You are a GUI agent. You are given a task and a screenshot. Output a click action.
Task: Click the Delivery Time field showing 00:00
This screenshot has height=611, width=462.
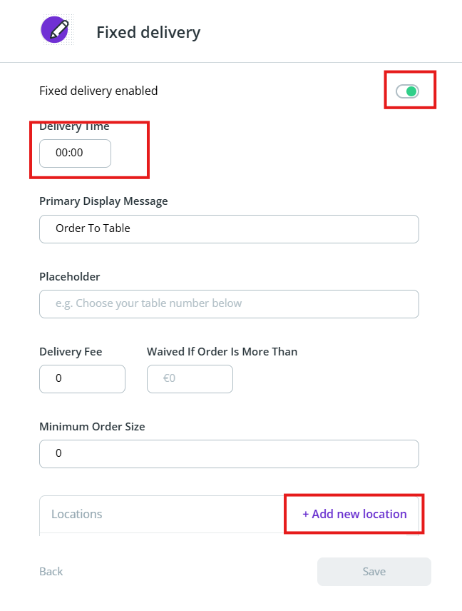75,153
